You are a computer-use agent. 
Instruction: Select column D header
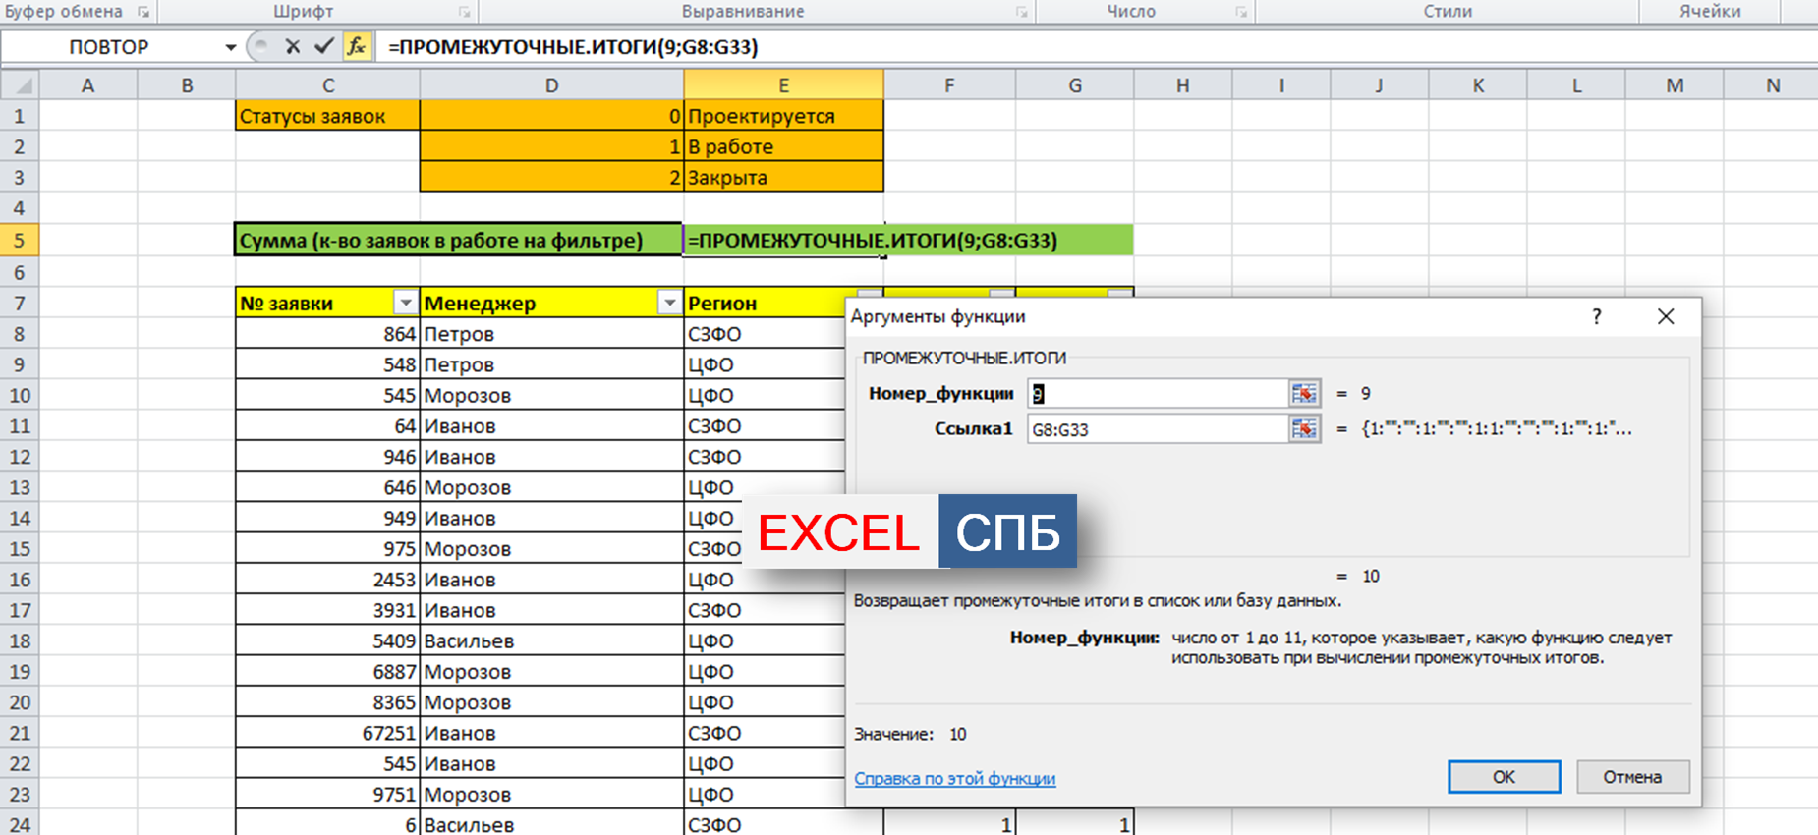click(551, 85)
